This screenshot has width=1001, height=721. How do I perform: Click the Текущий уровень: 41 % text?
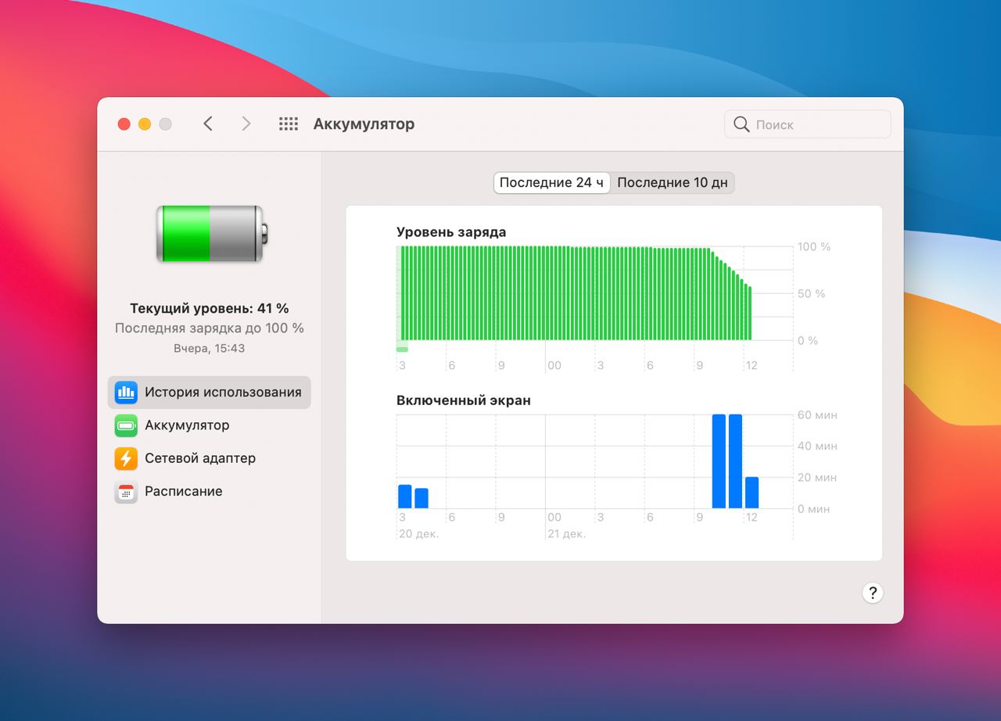point(210,308)
